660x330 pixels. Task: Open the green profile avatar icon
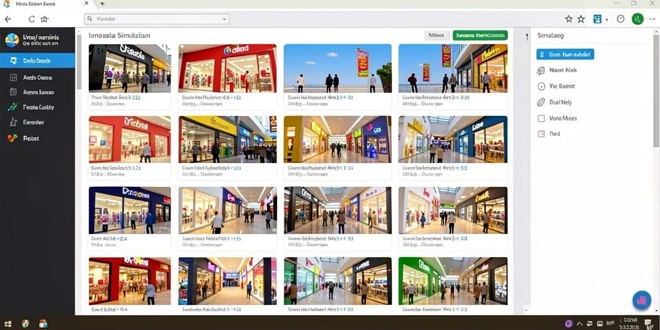[637, 19]
